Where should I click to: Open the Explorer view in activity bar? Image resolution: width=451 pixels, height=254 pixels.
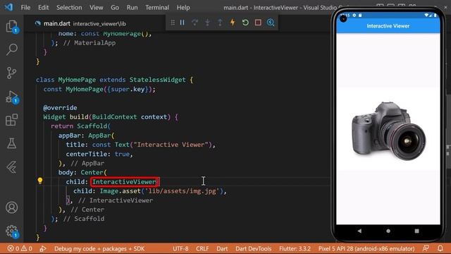coord(12,27)
